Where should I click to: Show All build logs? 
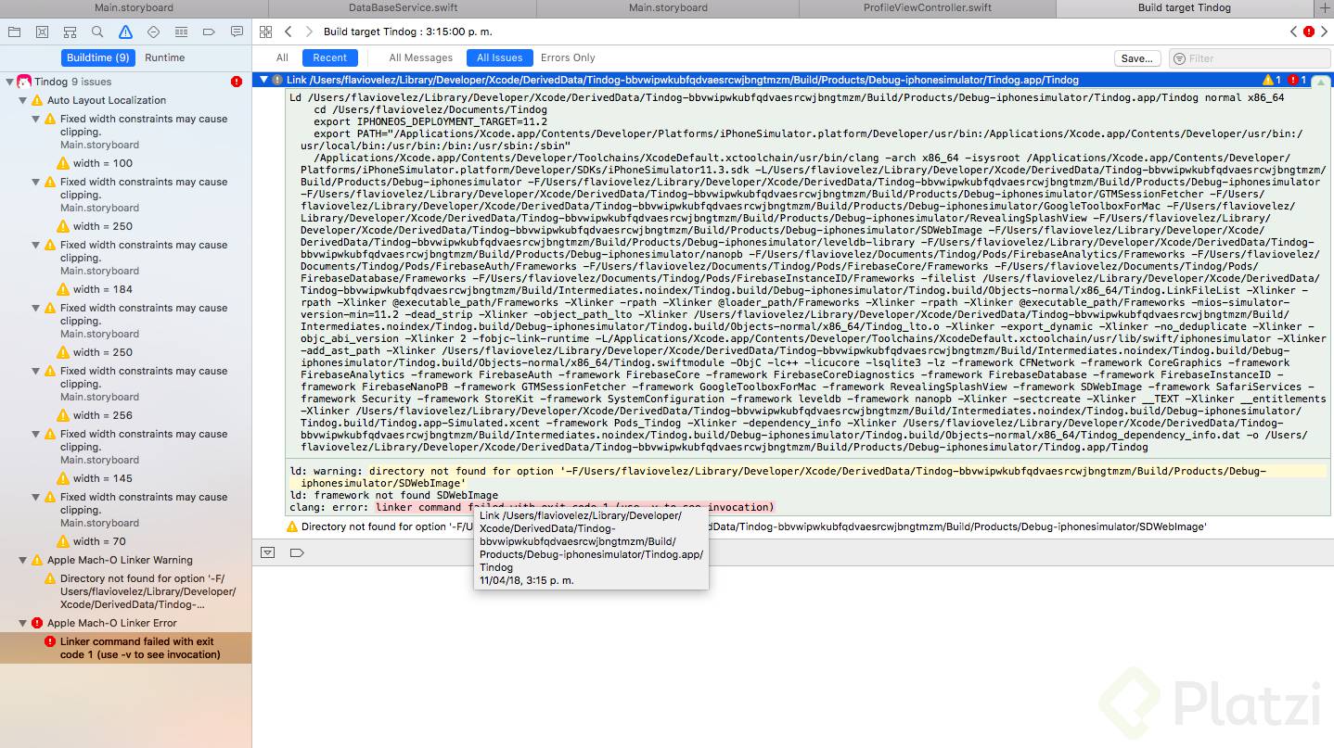pyautogui.click(x=282, y=57)
